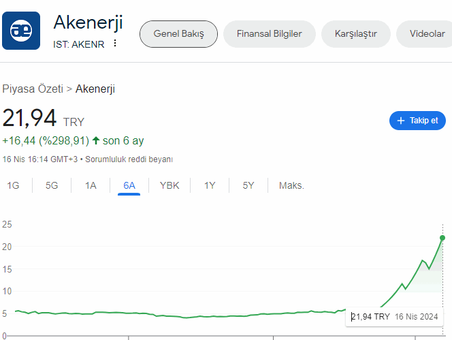Select the 5G time range

coord(52,185)
